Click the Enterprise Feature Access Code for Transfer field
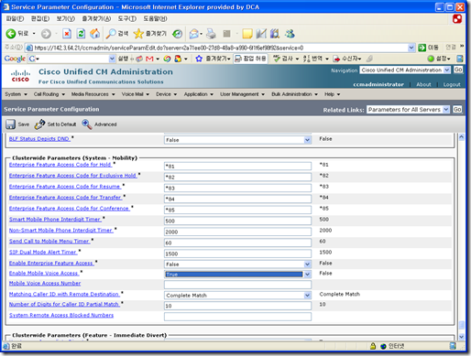471x356 pixels. (x=237, y=199)
